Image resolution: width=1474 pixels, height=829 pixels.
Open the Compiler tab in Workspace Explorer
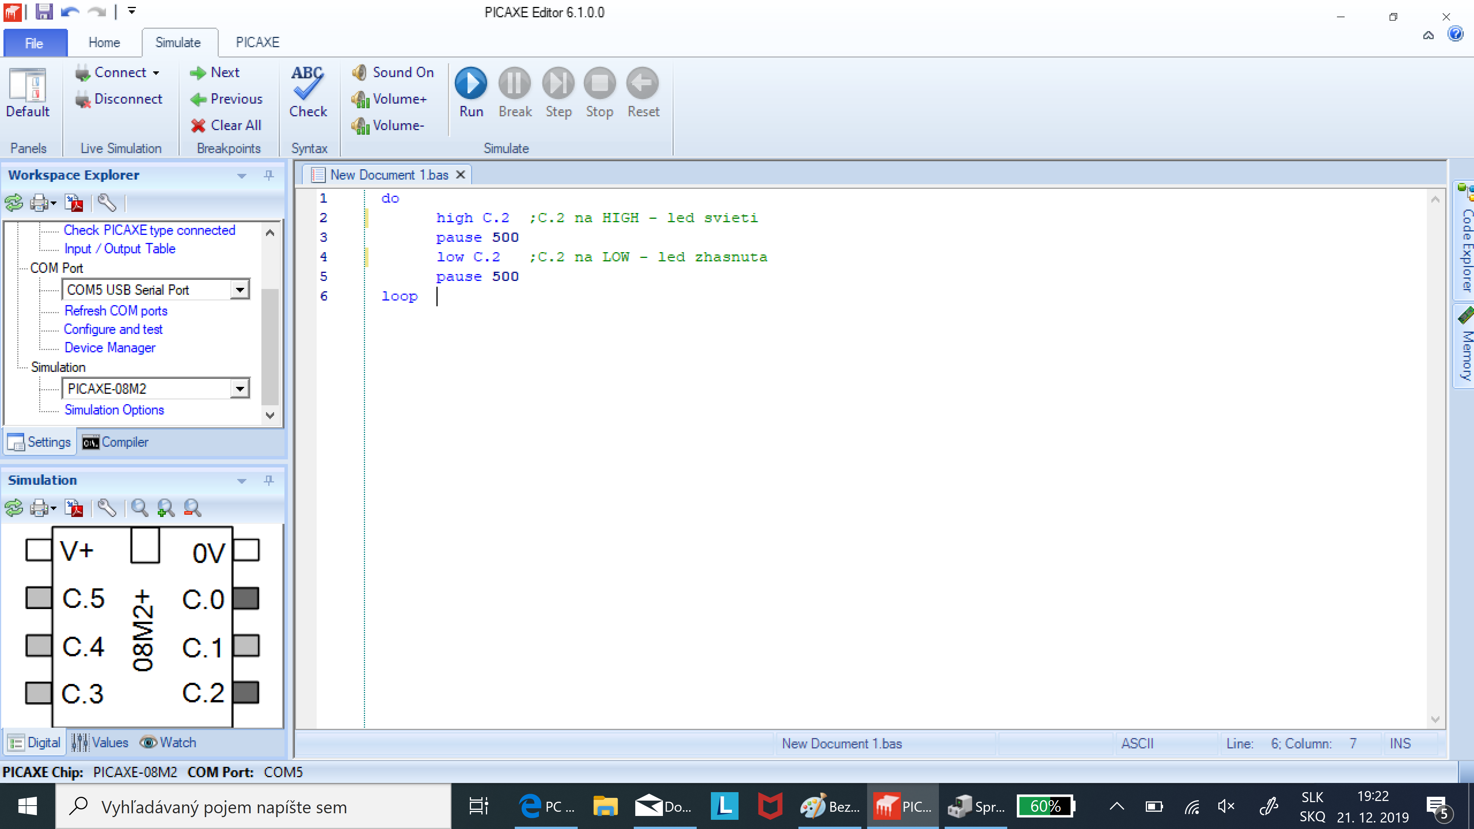115,442
